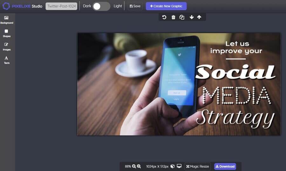Screen dimensions: 286x171
Task: Edit the Twitter-Post-1024 name field
Action: [61, 6]
